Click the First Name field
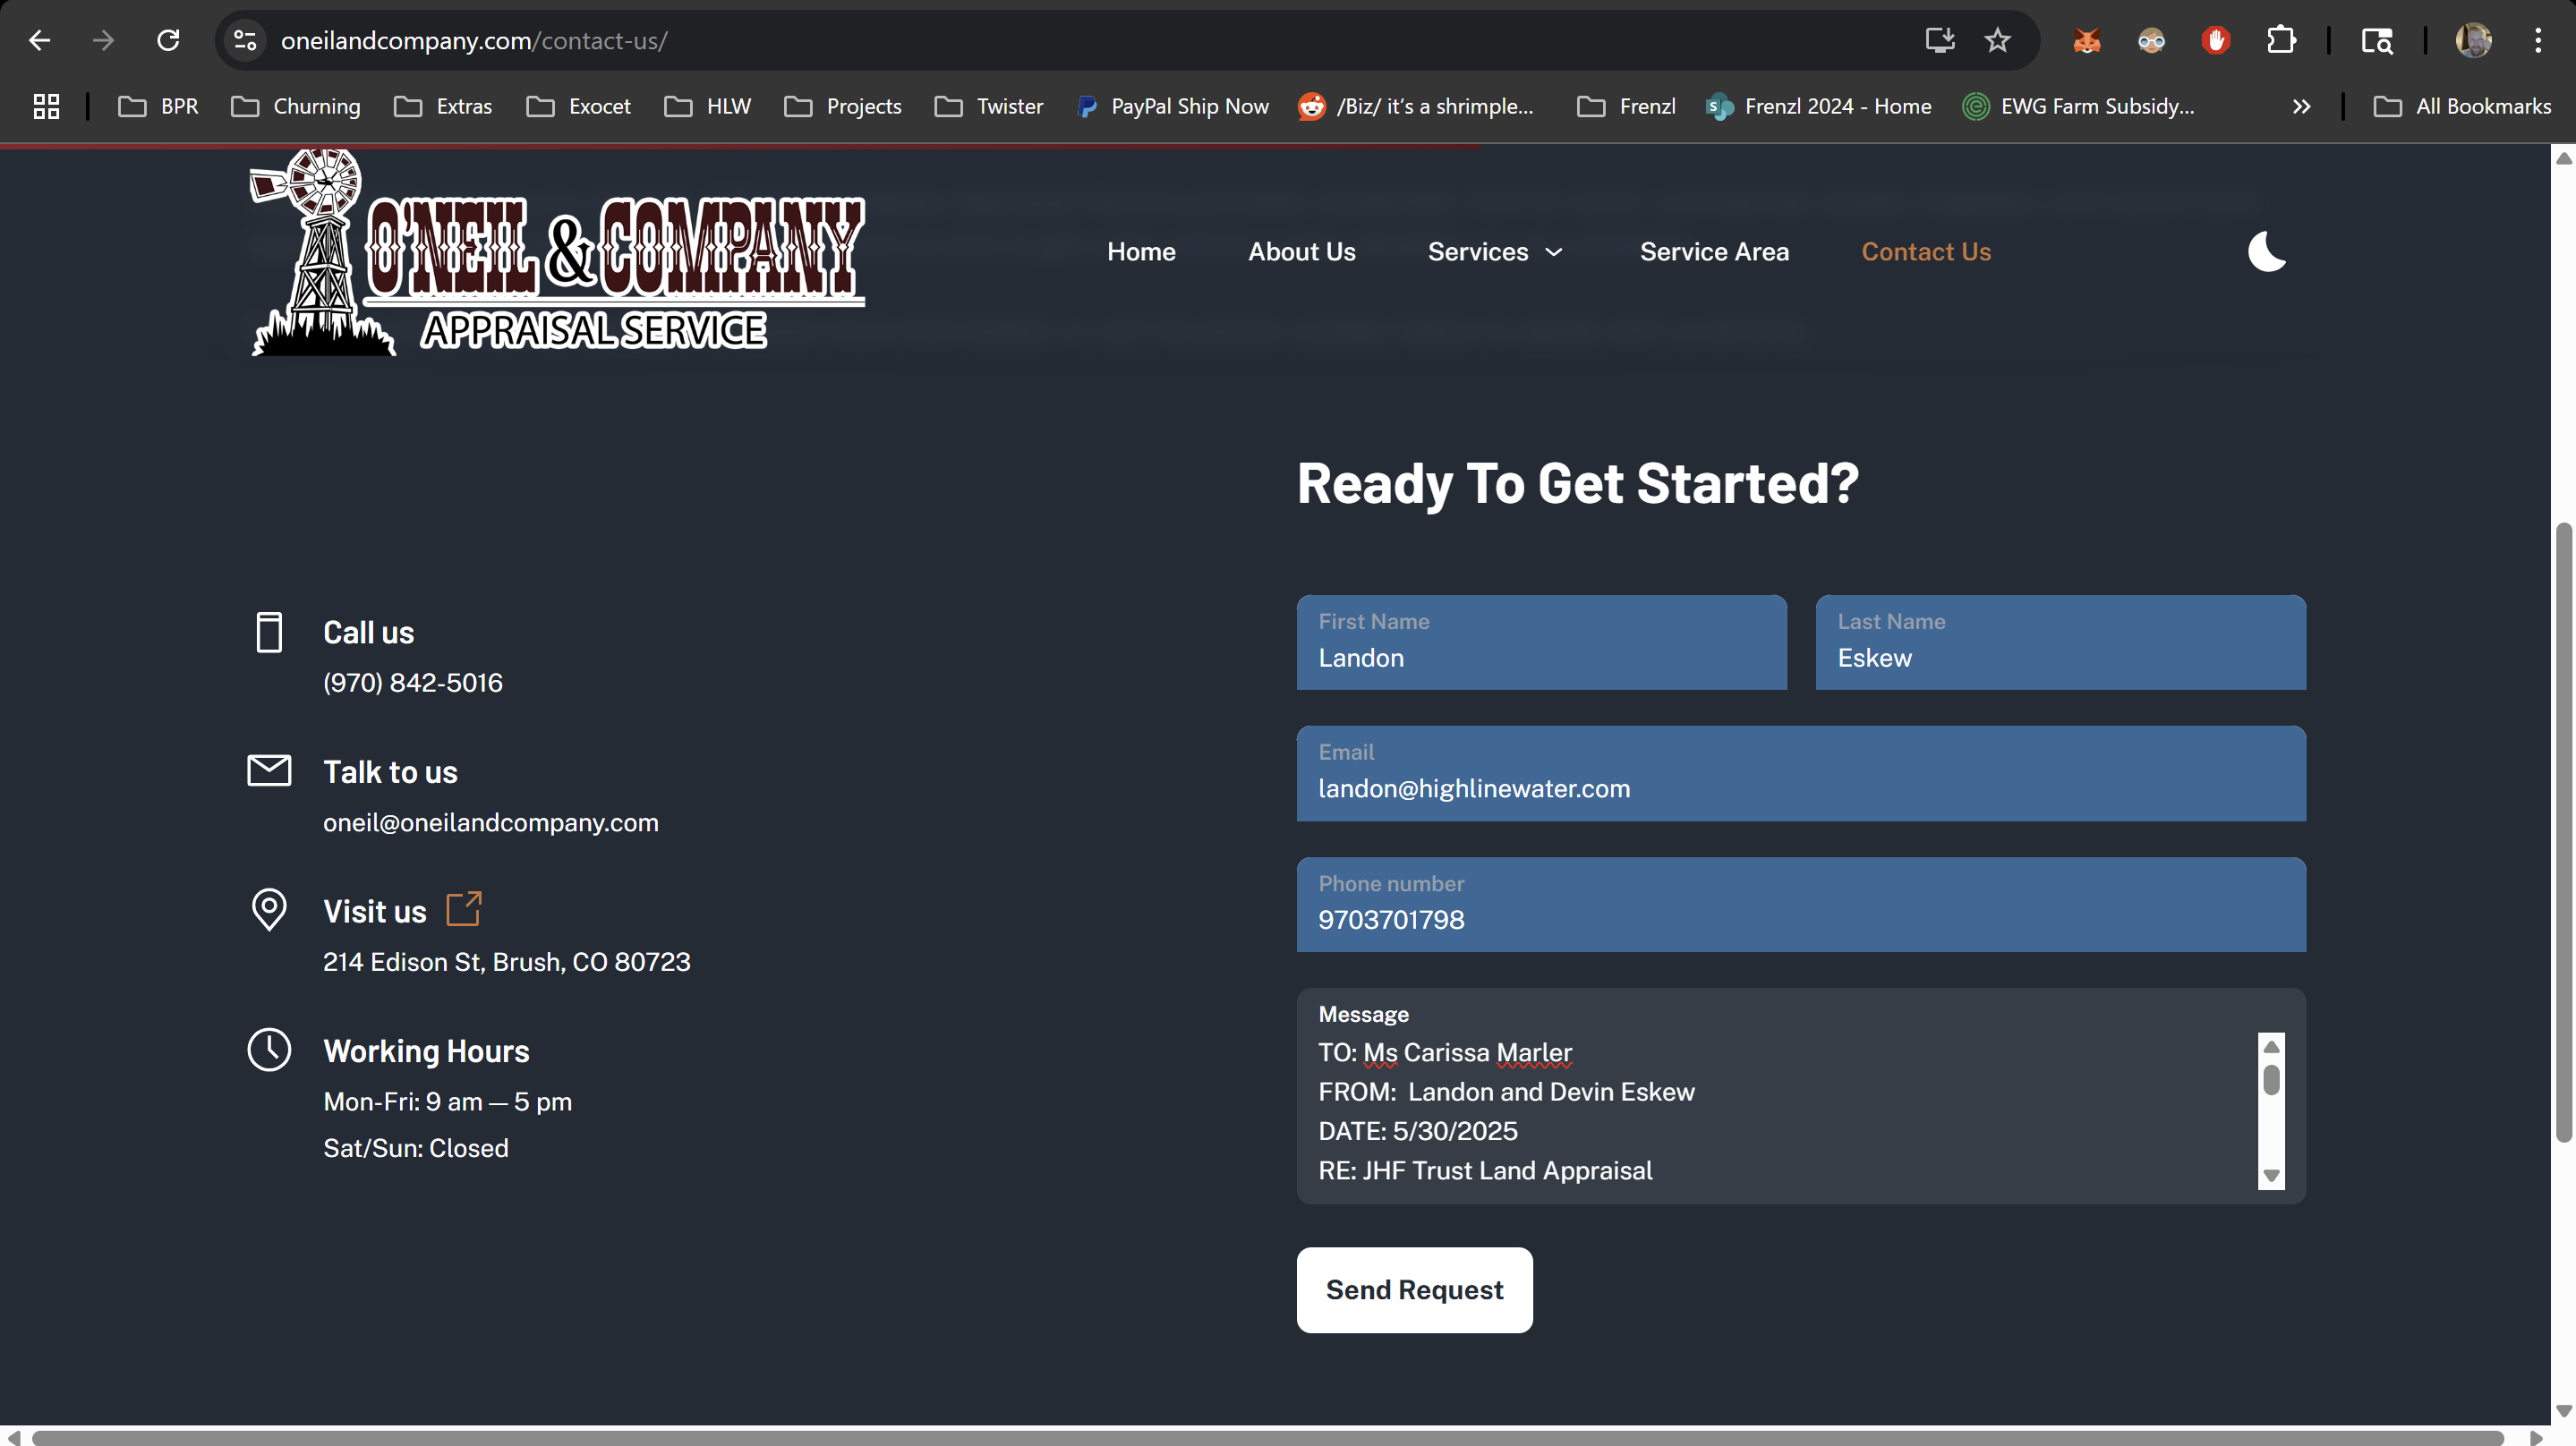Screen dimensions: 2576x1446 coord(1541,642)
